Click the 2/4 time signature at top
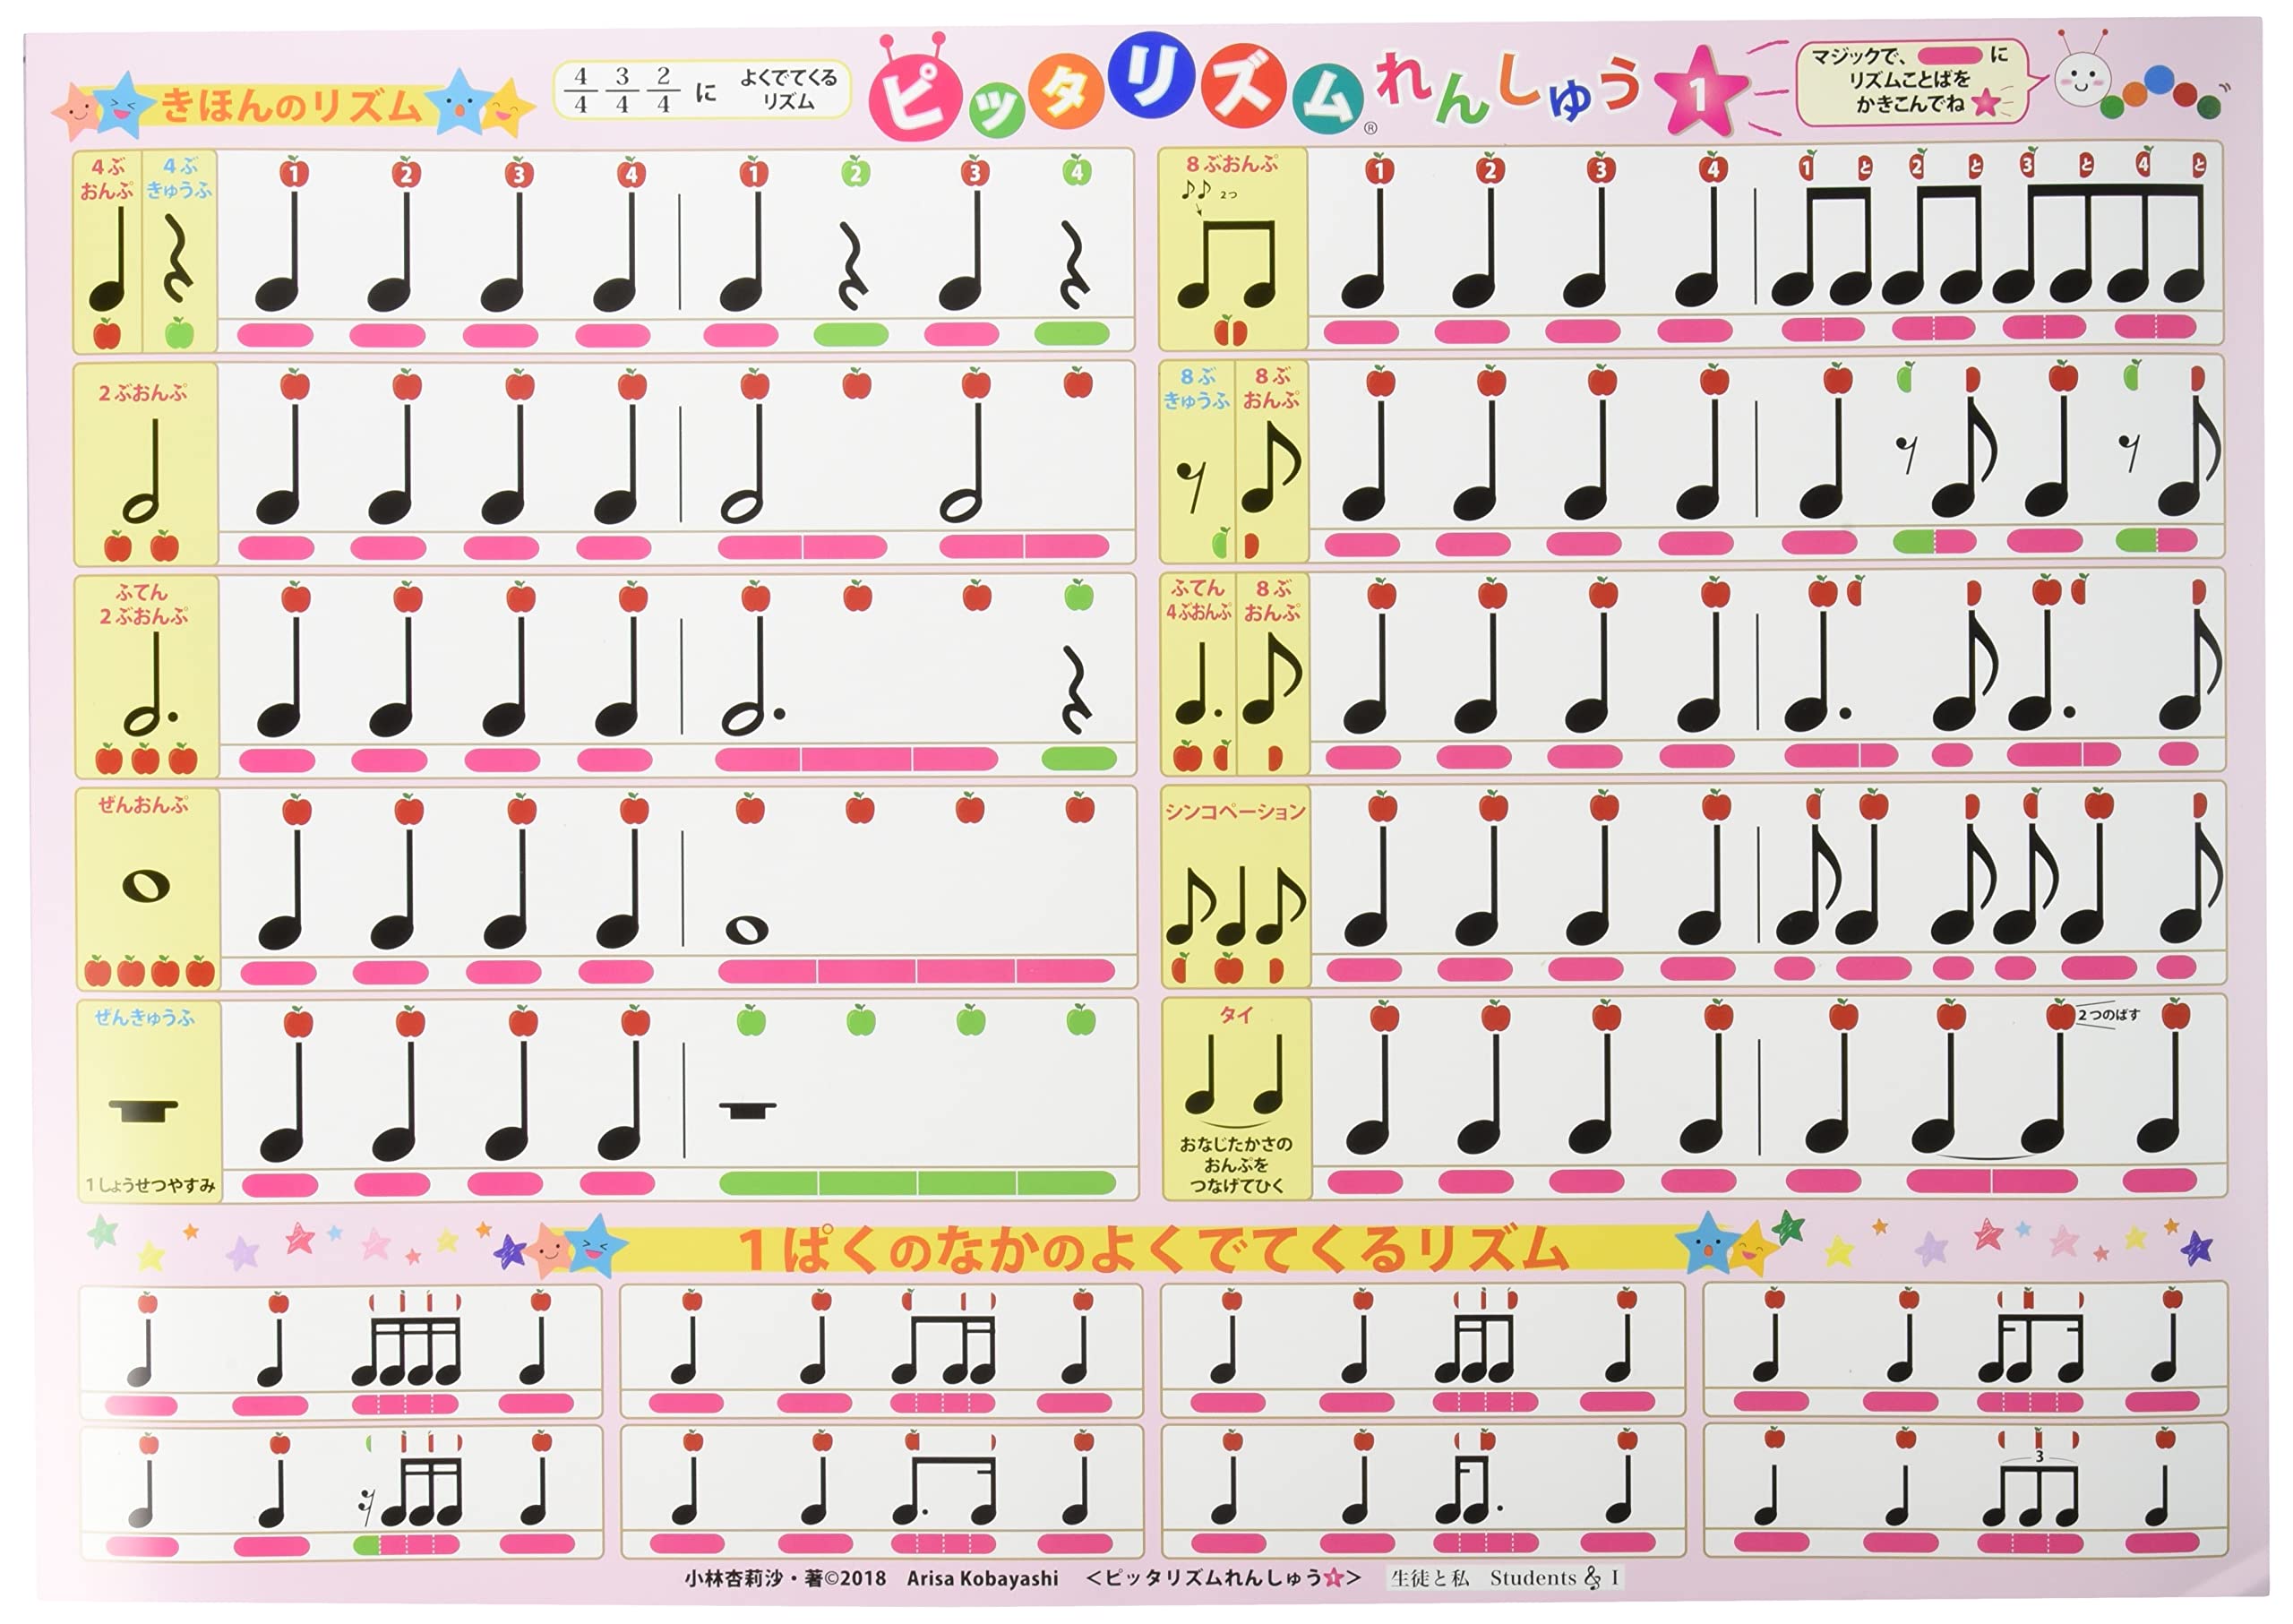Viewport: 2293px width, 1624px height. pos(663,90)
